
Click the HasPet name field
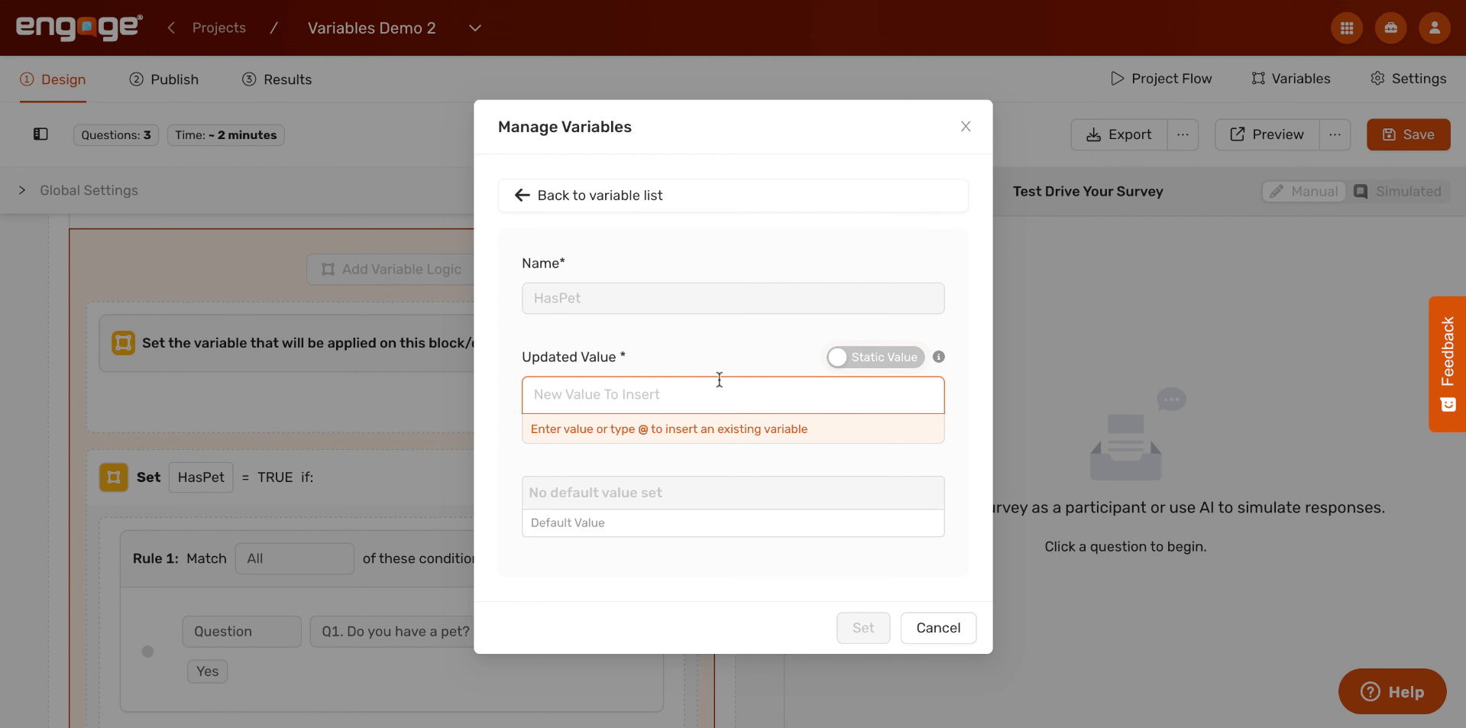click(733, 299)
